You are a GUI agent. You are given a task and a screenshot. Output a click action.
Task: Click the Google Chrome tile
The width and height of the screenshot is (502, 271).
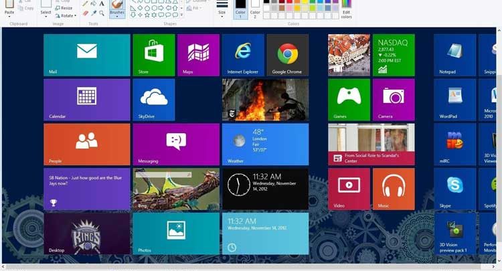[x=288, y=55]
